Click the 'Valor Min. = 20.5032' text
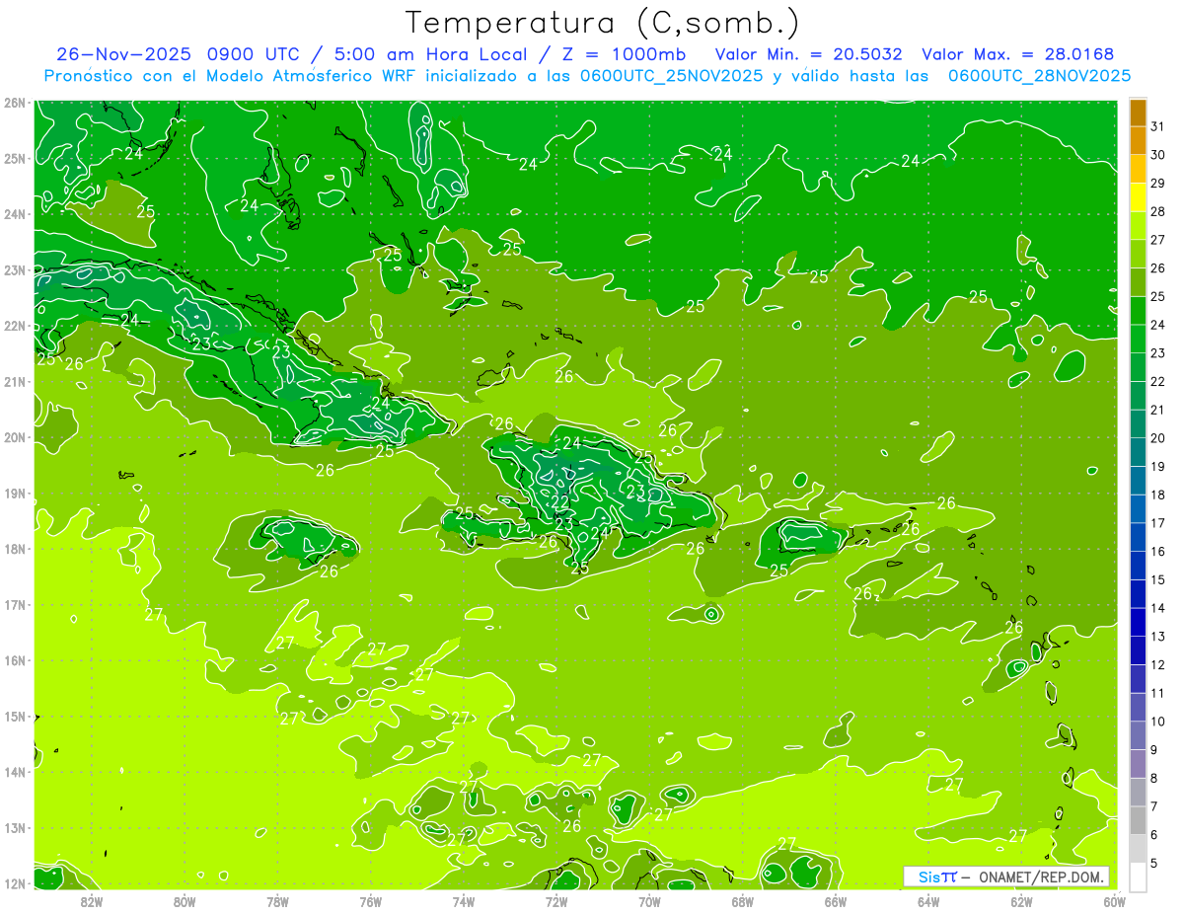 (808, 54)
